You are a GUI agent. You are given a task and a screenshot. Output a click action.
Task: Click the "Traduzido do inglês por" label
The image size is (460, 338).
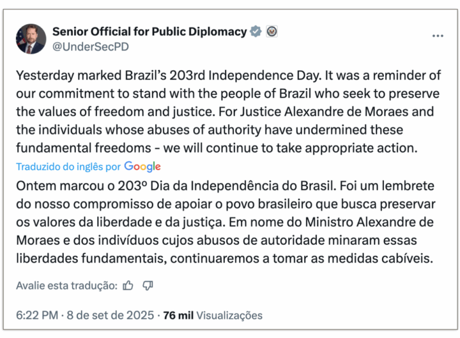(68, 167)
